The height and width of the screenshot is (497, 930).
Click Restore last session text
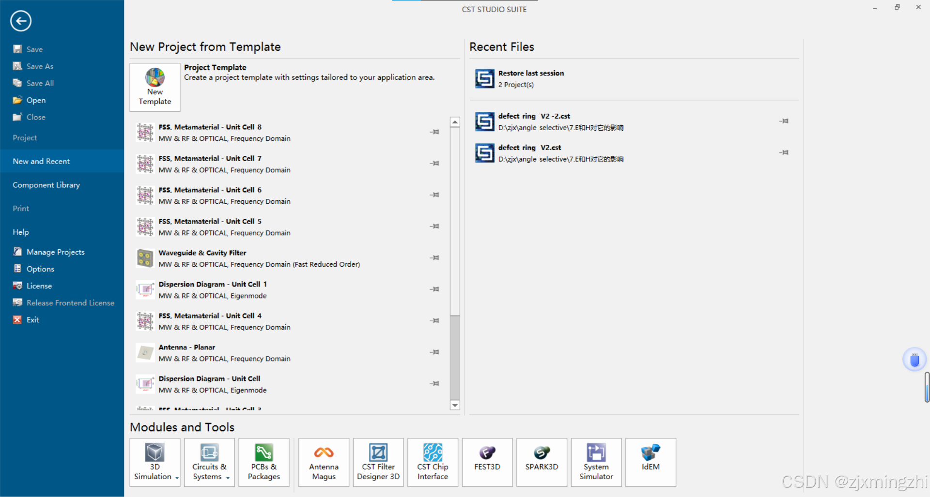click(x=531, y=73)
